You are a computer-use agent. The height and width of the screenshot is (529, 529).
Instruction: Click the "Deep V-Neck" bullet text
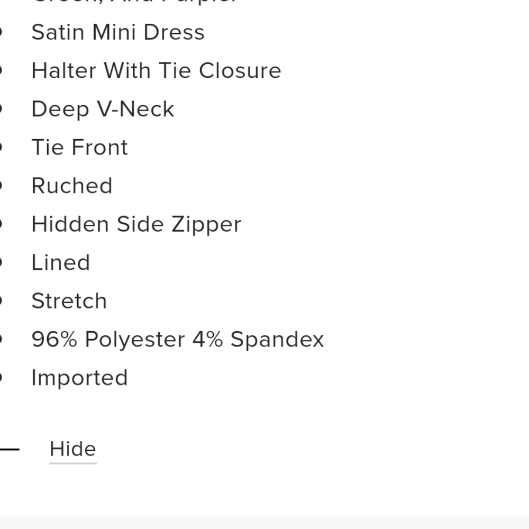pos(103,110)
